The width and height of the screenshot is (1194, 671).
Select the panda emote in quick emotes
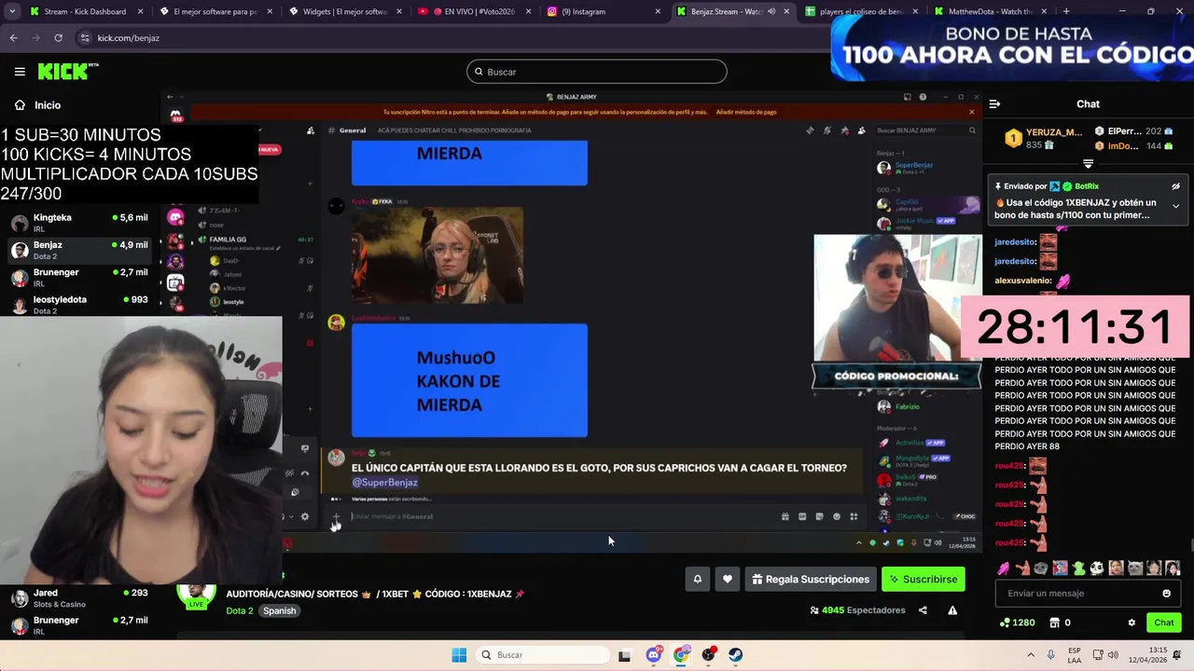pyautogui.click(x=1097, y=568)
